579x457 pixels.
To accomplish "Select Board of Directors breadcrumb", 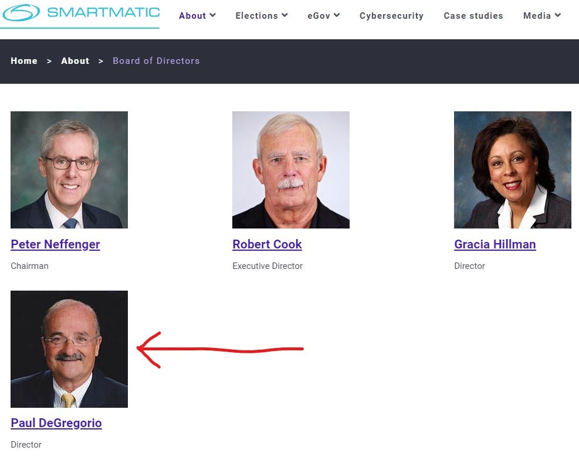I will click(156, 61).
